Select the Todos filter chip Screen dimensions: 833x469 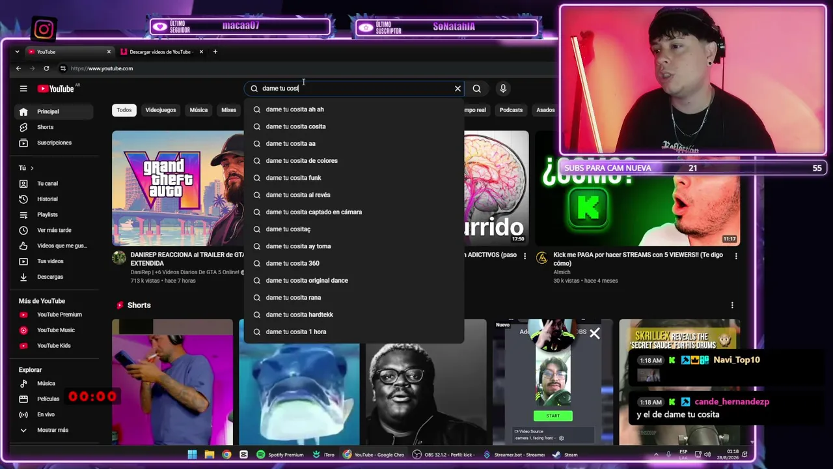point(124,110)
